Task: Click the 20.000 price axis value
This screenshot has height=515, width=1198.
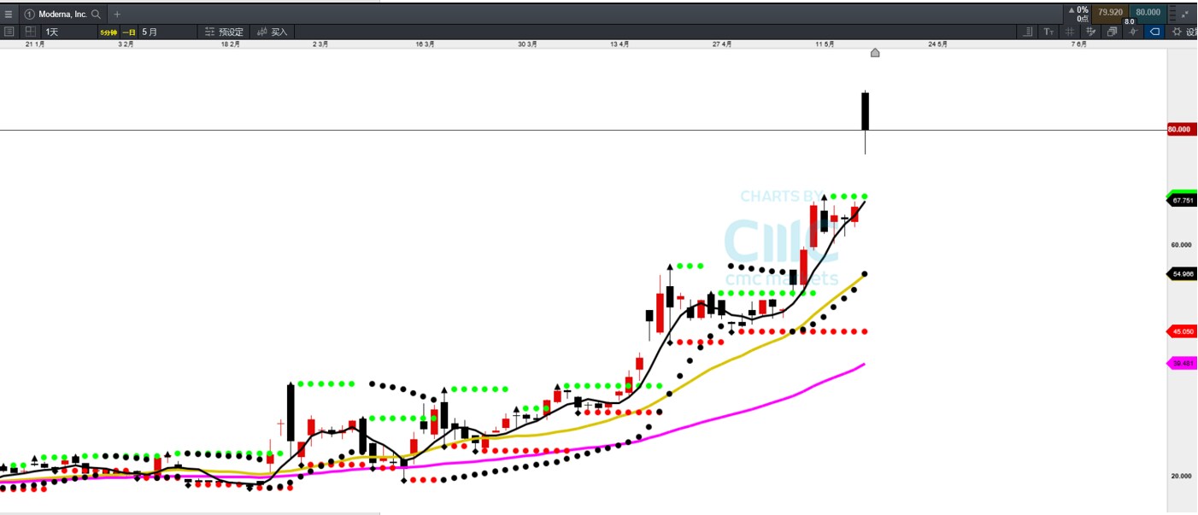Action: (1182, 477)
